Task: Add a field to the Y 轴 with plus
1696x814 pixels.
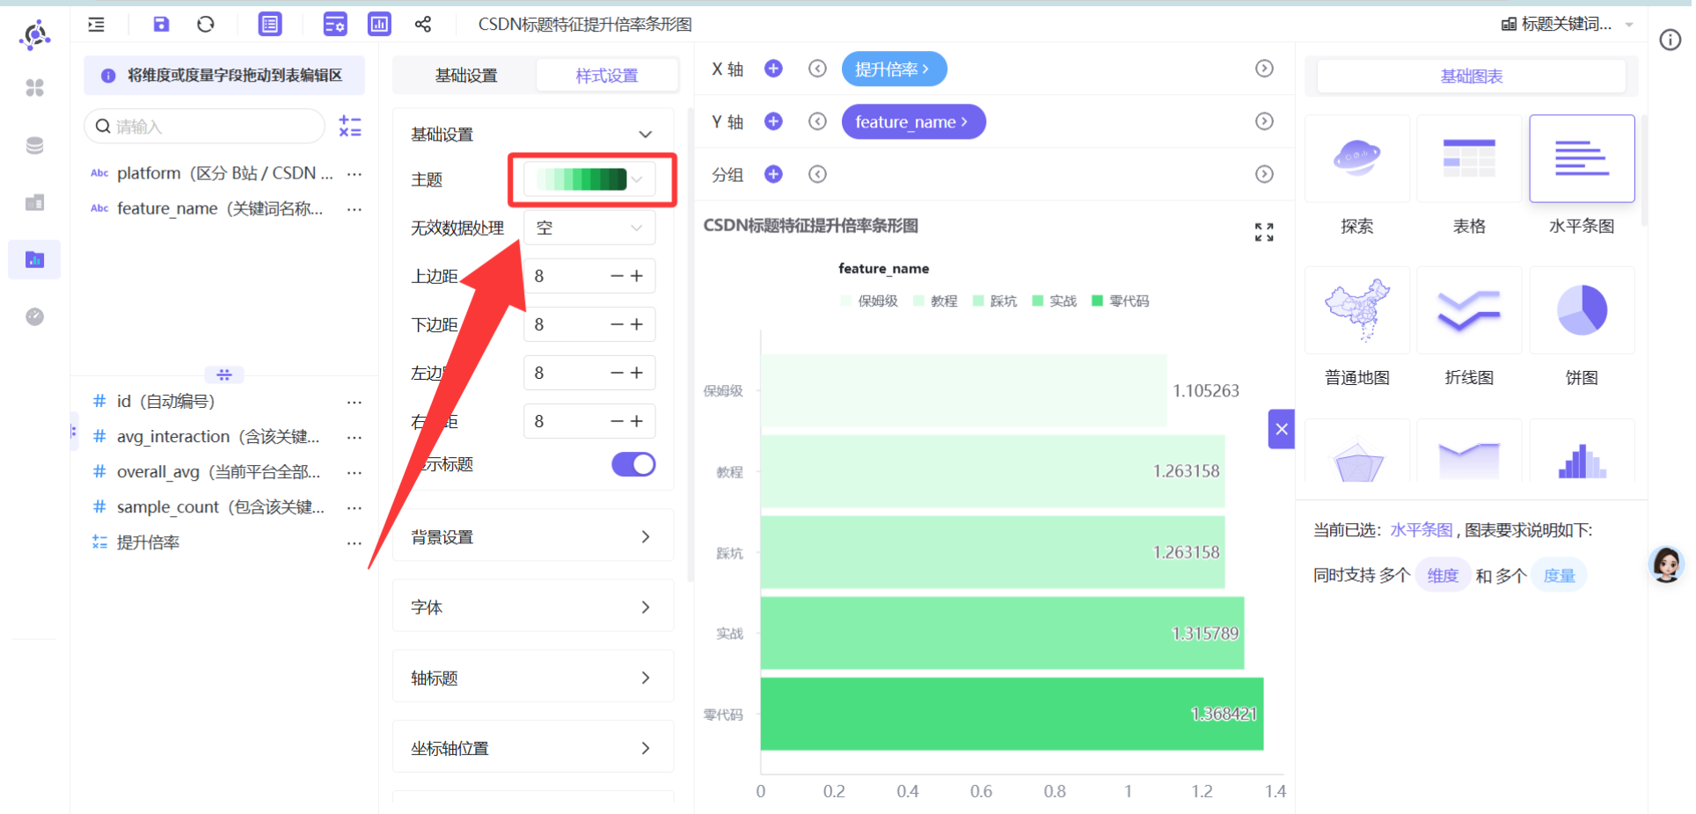Action: 773,121
